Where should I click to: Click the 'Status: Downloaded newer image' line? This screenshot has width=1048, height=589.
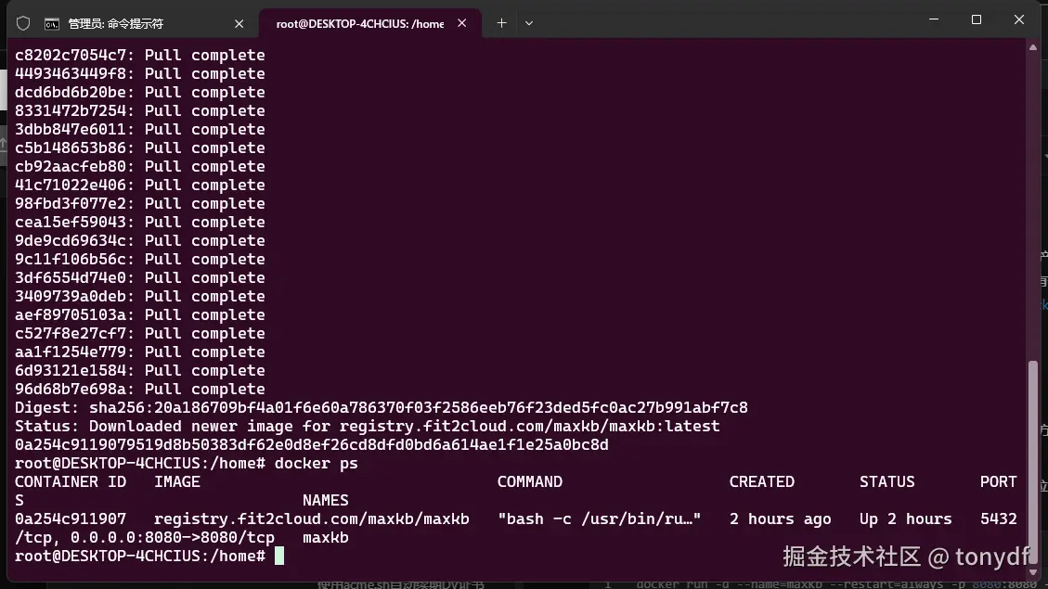click(x=367, y=426)
